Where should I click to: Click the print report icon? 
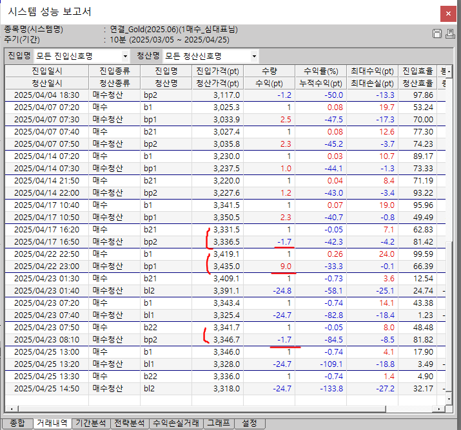click(449, 34)
